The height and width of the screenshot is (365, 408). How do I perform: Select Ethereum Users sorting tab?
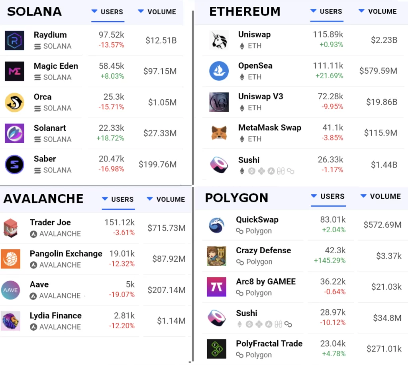327,12
